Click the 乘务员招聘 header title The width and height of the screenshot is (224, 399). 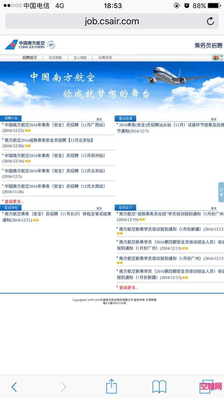pyautogui.click(x=209, y=45)
